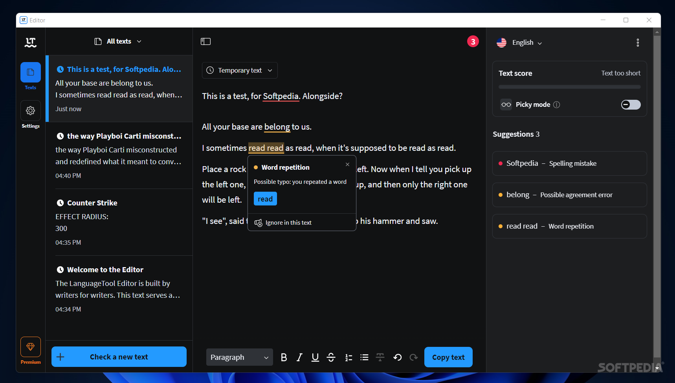The height and width of the screenshot is (383, 675).
Task: Expand the All texts dropdown
Action: (118, 41)
